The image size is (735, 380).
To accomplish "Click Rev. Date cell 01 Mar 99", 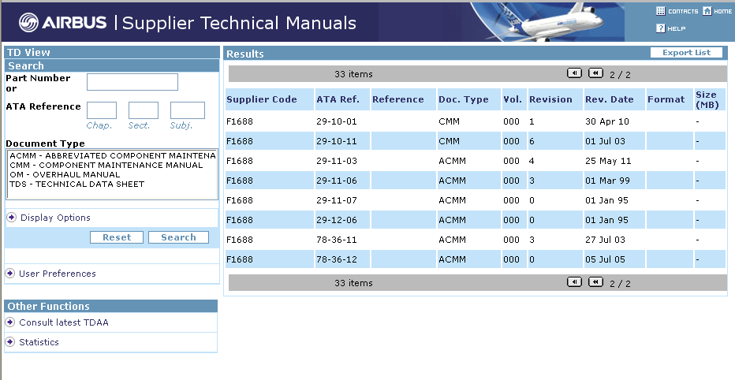I will click(x=607, y=181).
